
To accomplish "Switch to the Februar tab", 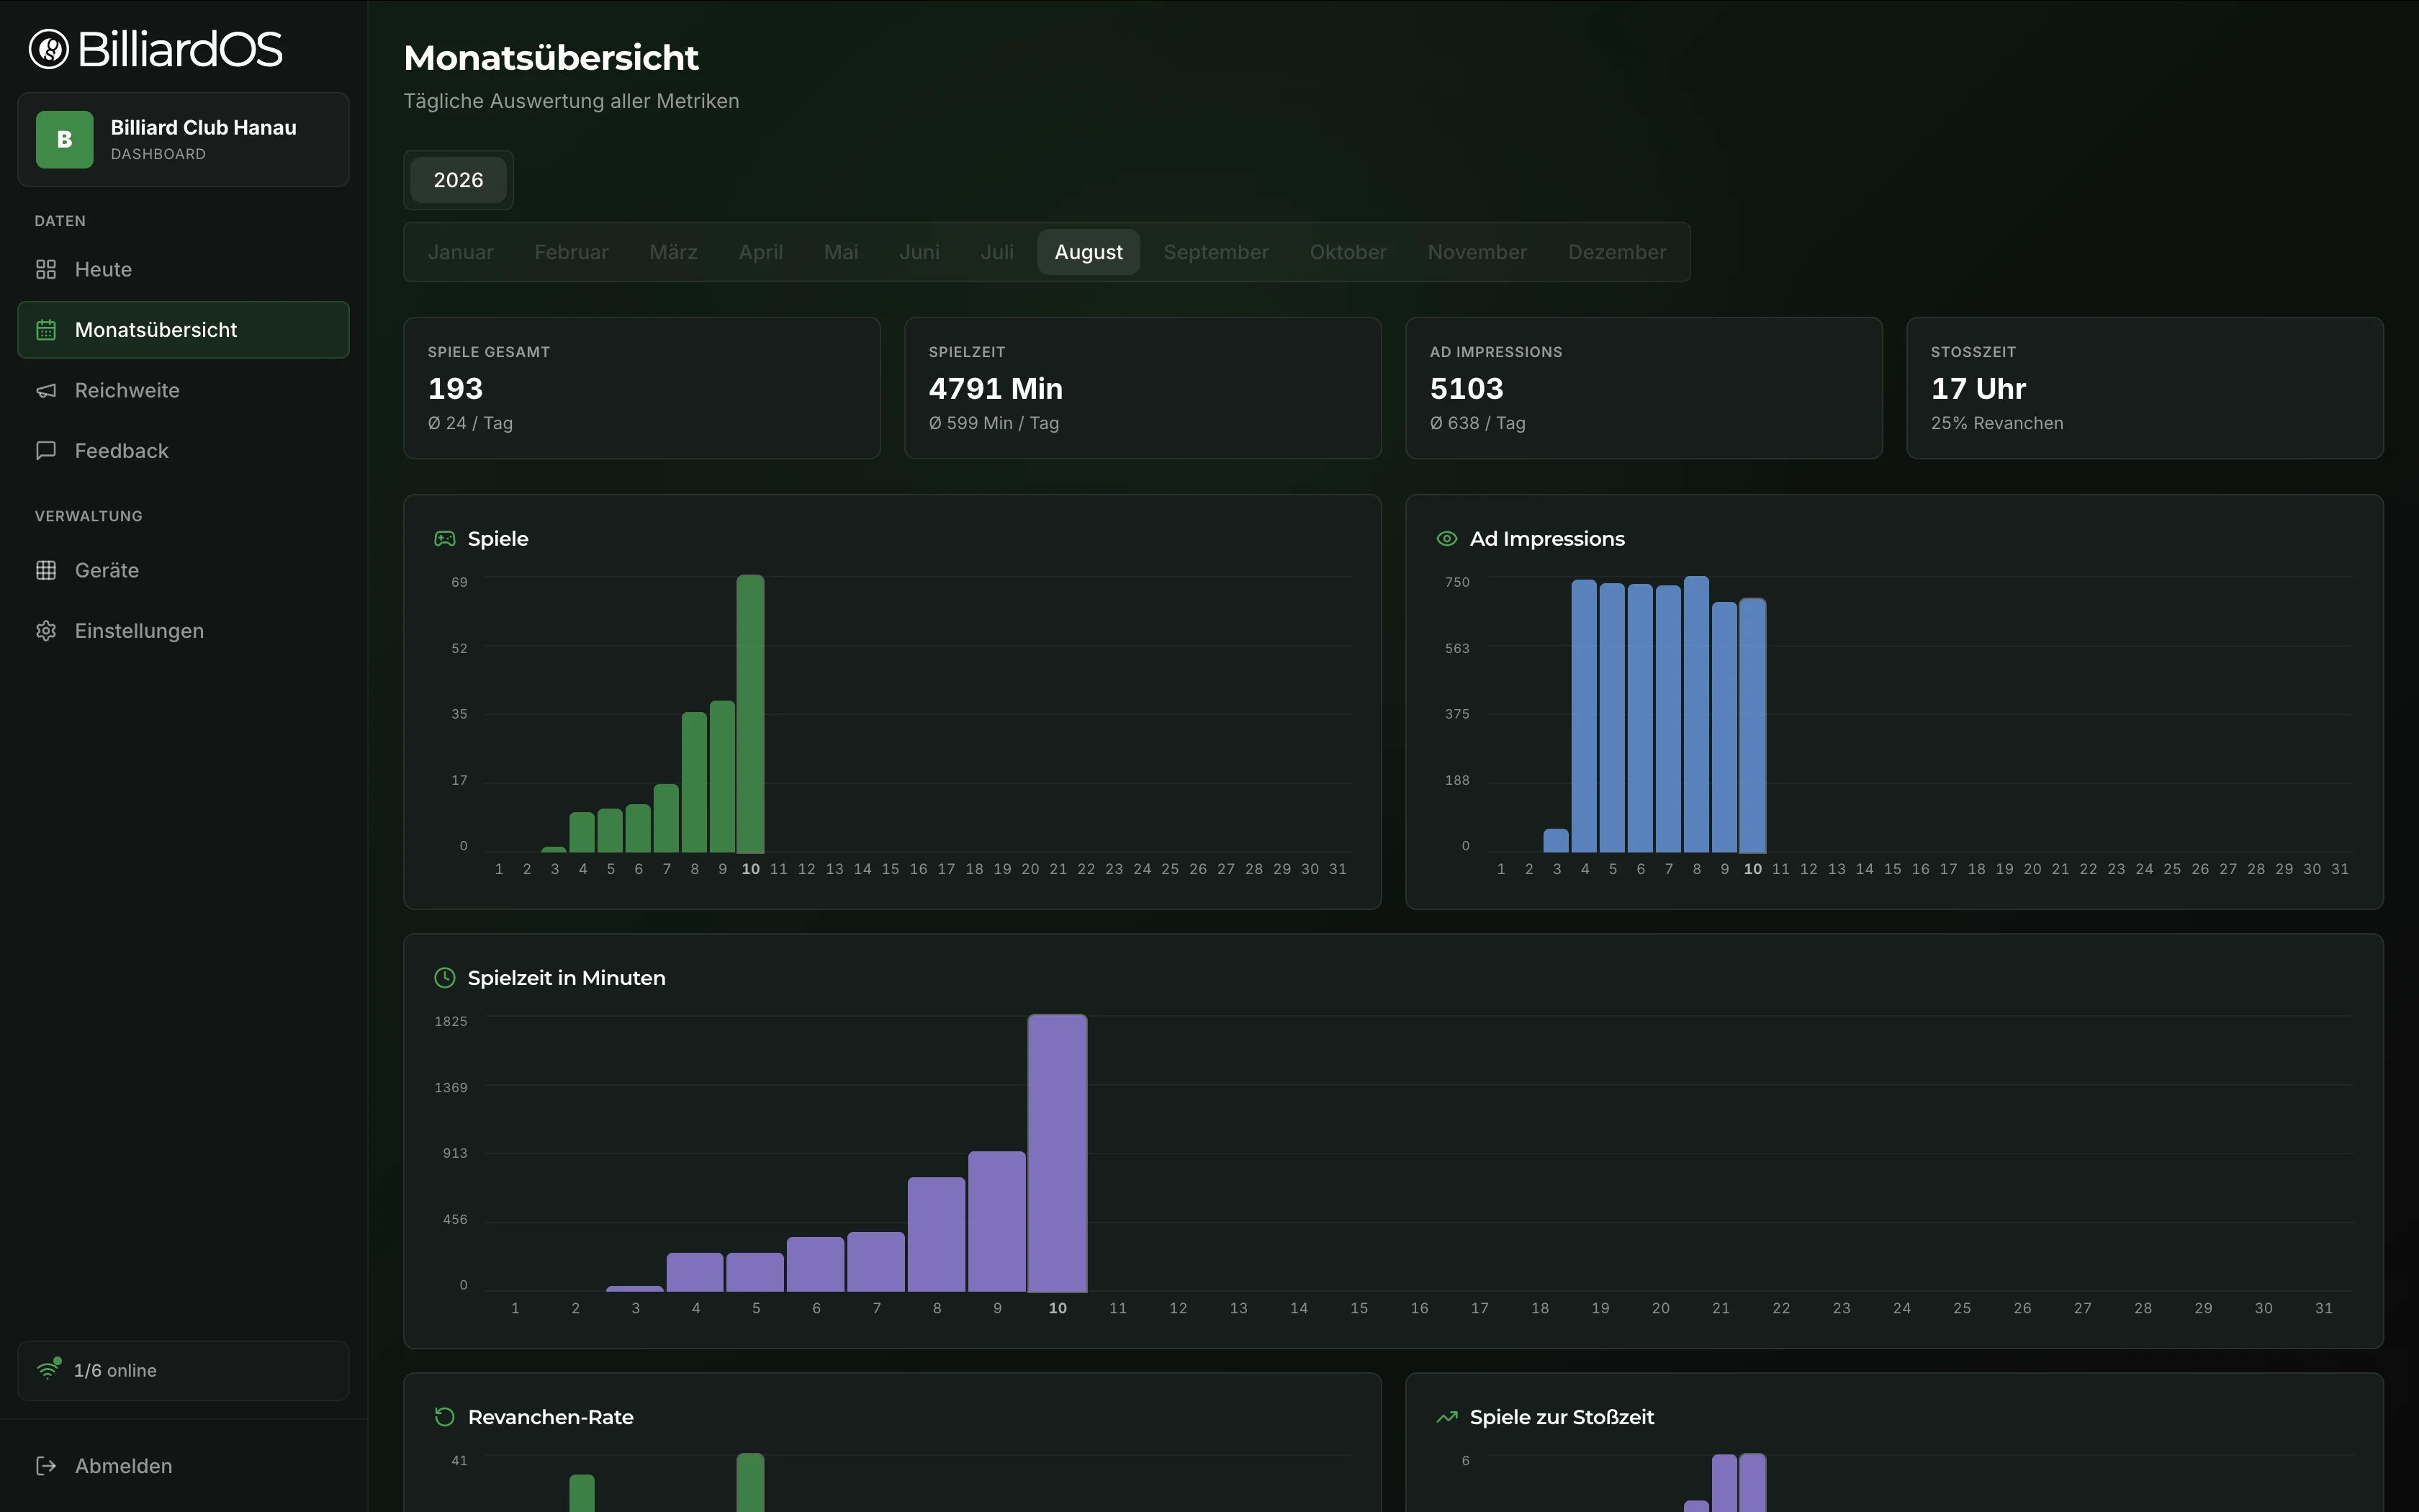I will (x=572, y=252).
